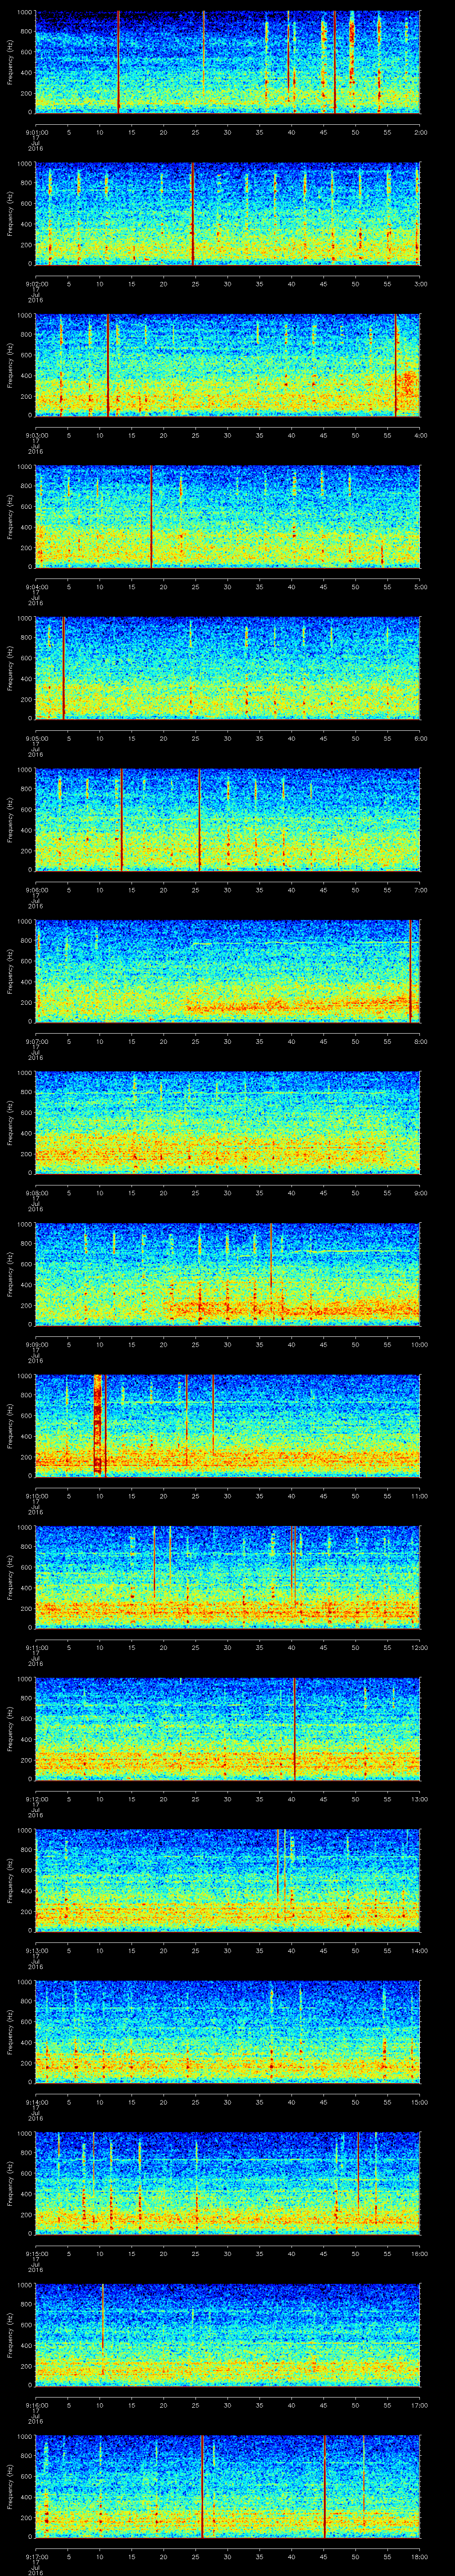Image resolution: width=455 pixels, height=2576 pixels.
Task: Click the '9:09:00' time axis label
Action: 36,1344
